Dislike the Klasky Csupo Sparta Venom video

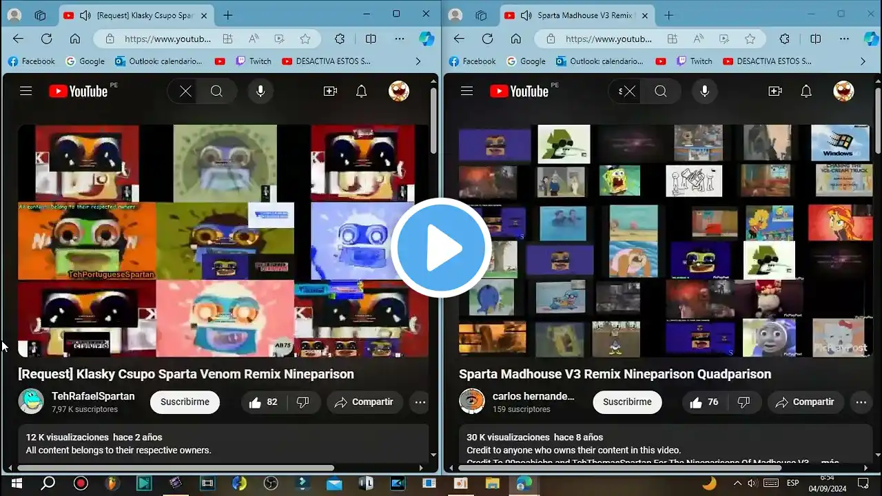302,402
